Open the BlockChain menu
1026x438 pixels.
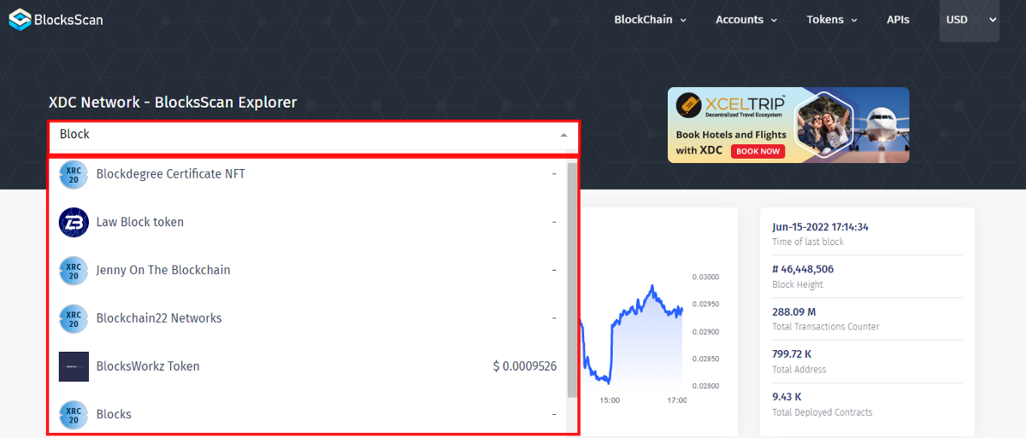point(651,20)
